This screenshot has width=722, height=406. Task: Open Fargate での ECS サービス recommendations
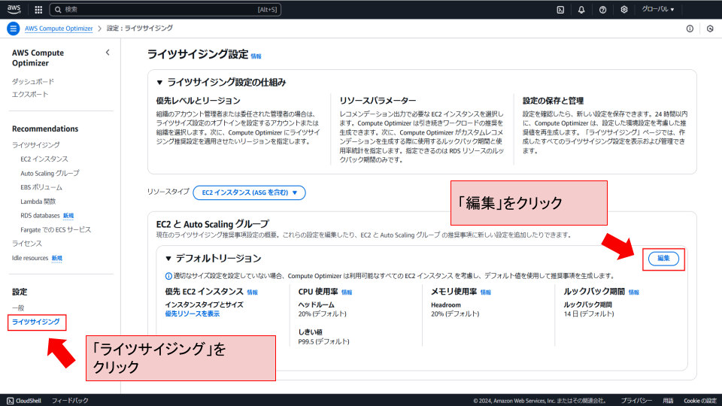[x=56, y=230]
